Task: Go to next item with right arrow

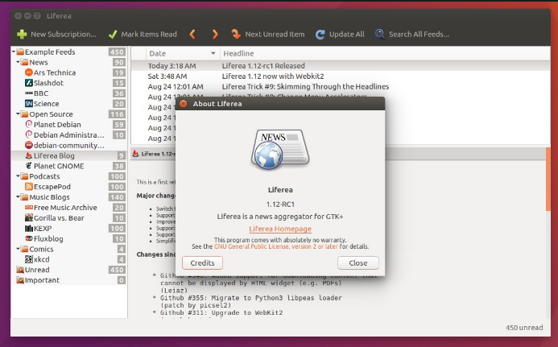Action: point(215,34)
